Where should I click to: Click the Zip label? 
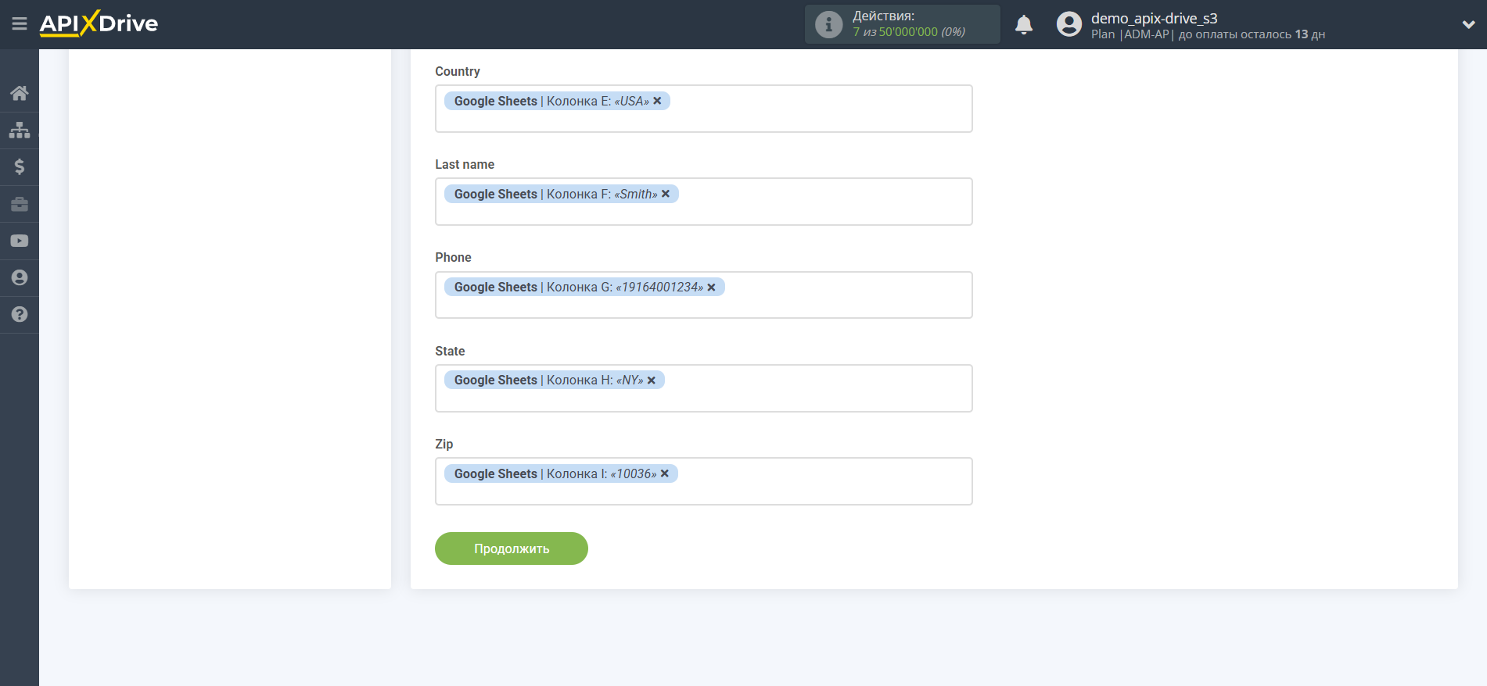tap(444, 444)
